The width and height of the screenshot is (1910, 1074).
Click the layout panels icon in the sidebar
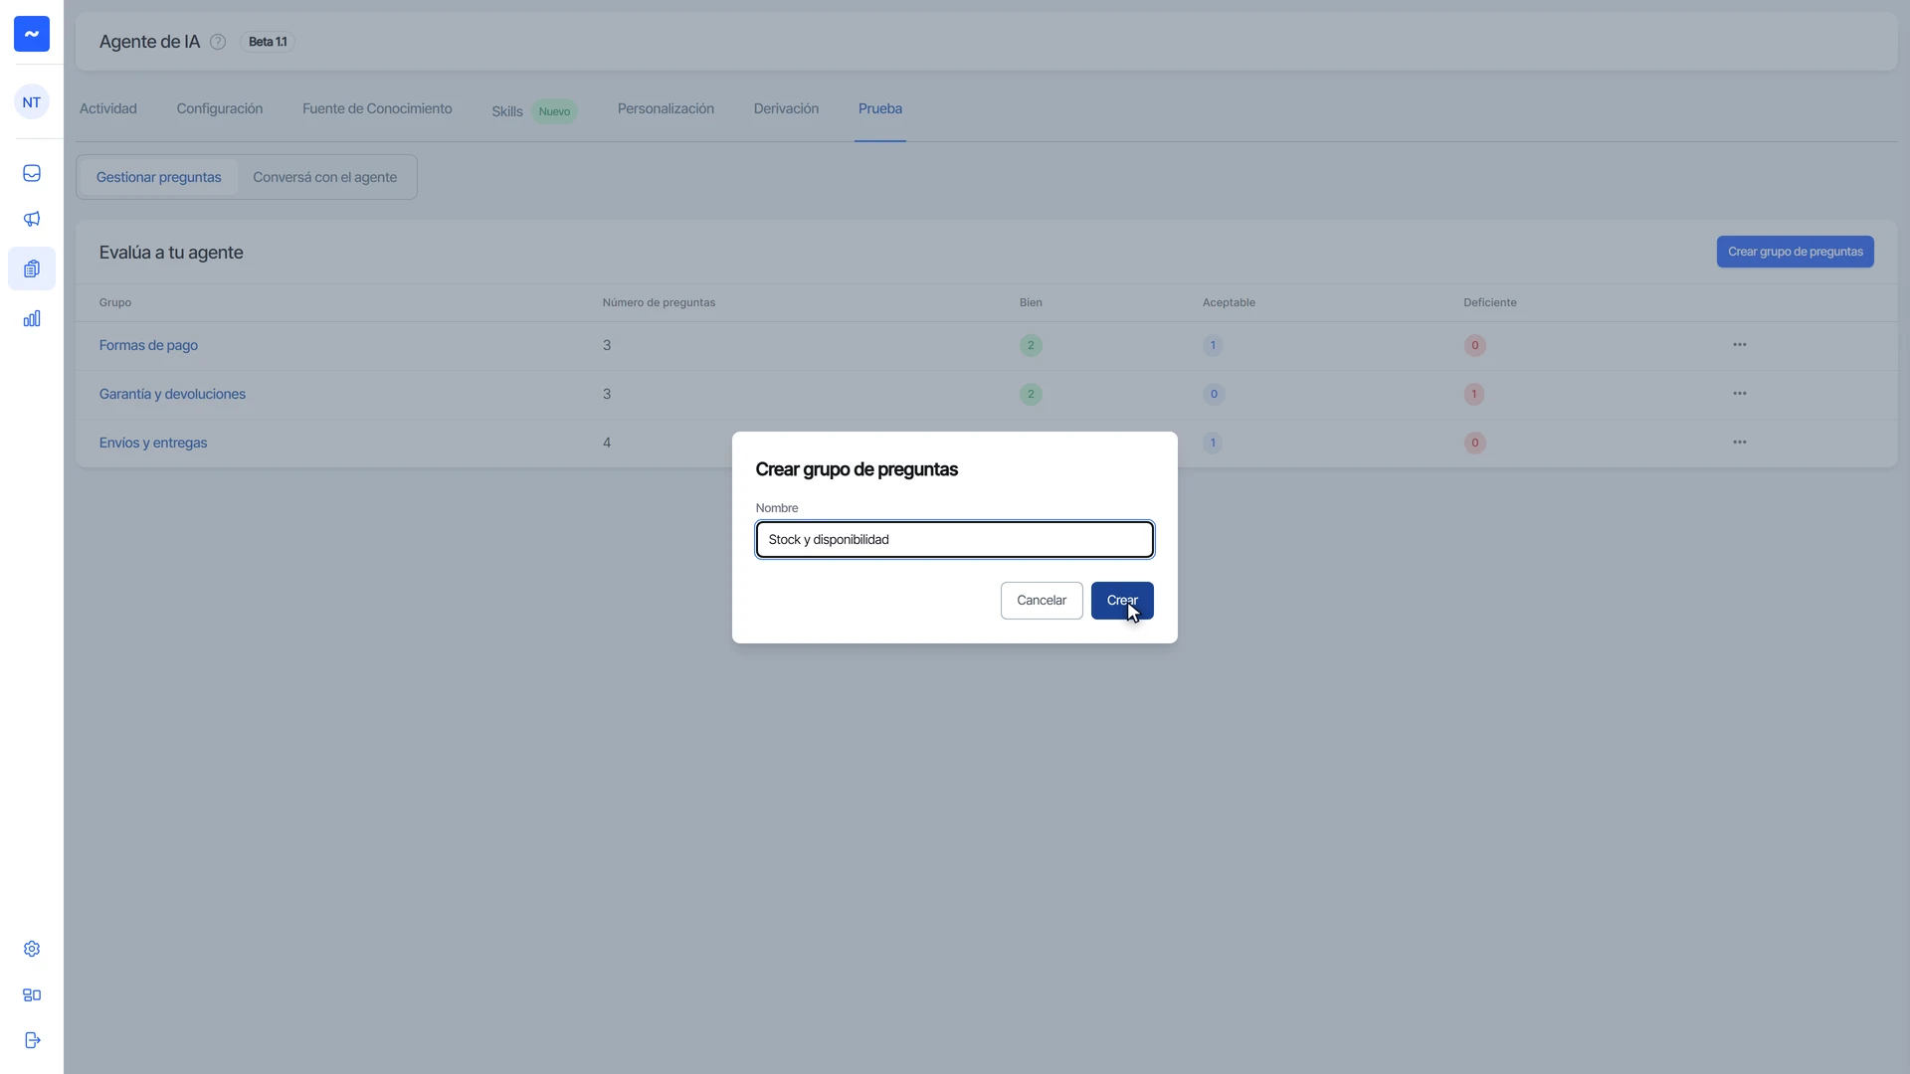[32, 994]
